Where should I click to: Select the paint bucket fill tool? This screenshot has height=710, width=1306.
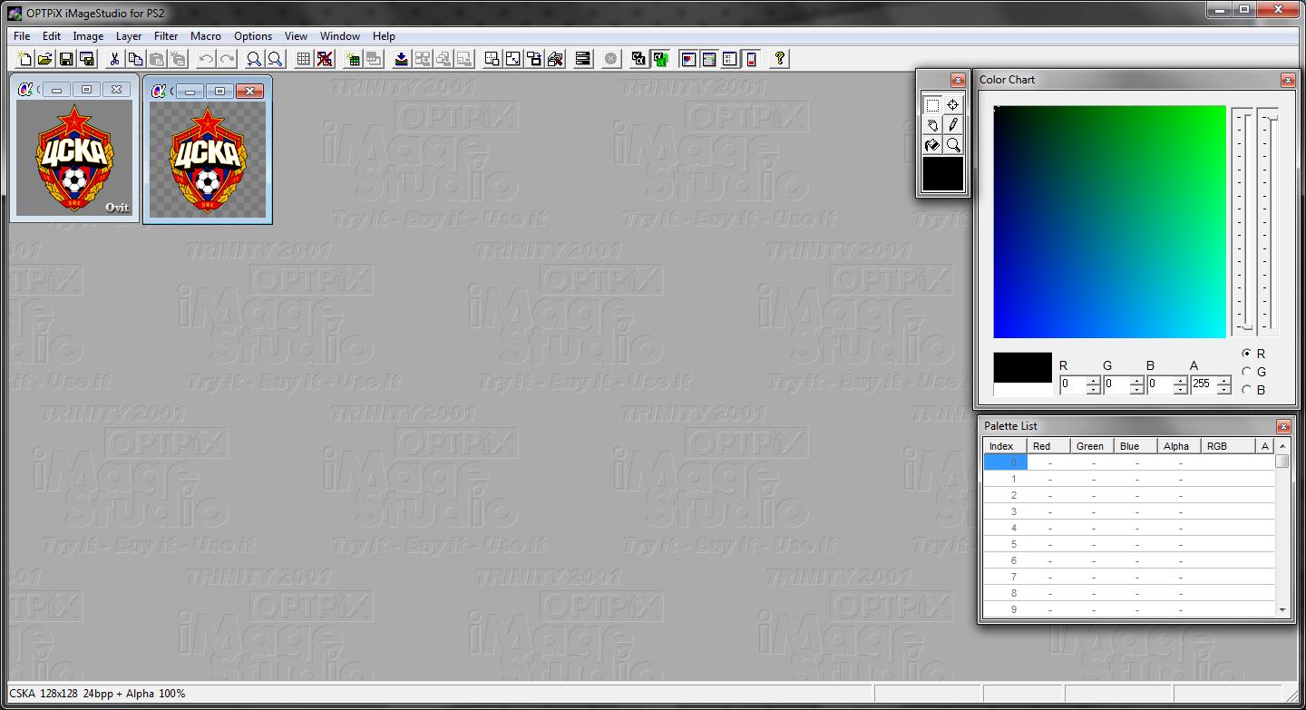point(932,145)
